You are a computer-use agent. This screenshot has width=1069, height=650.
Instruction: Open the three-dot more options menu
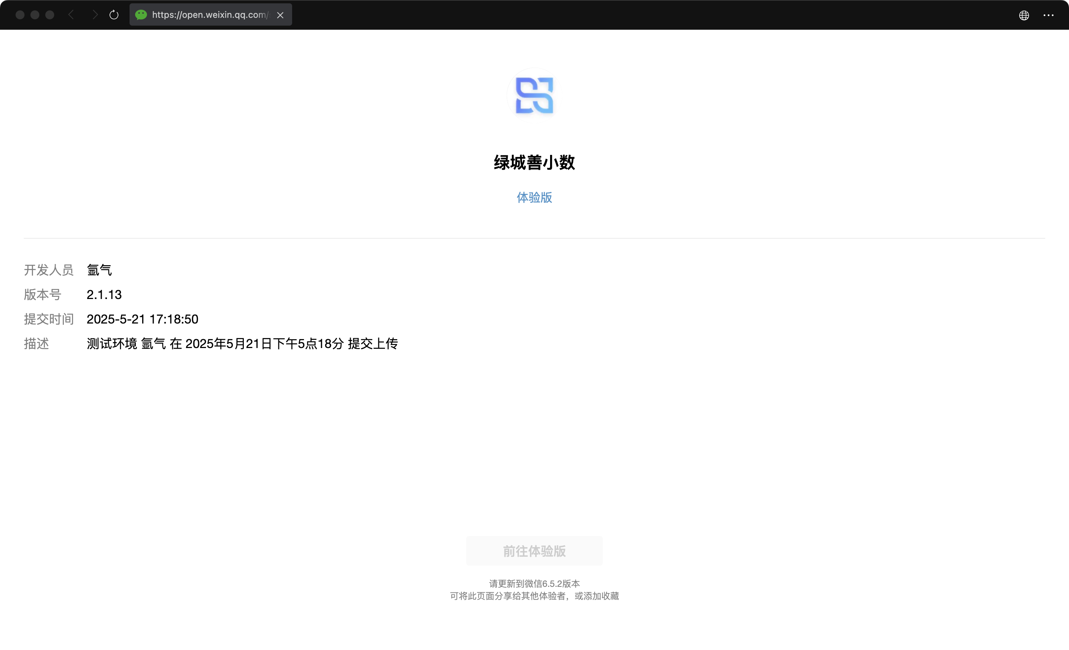pos(1048,15)
